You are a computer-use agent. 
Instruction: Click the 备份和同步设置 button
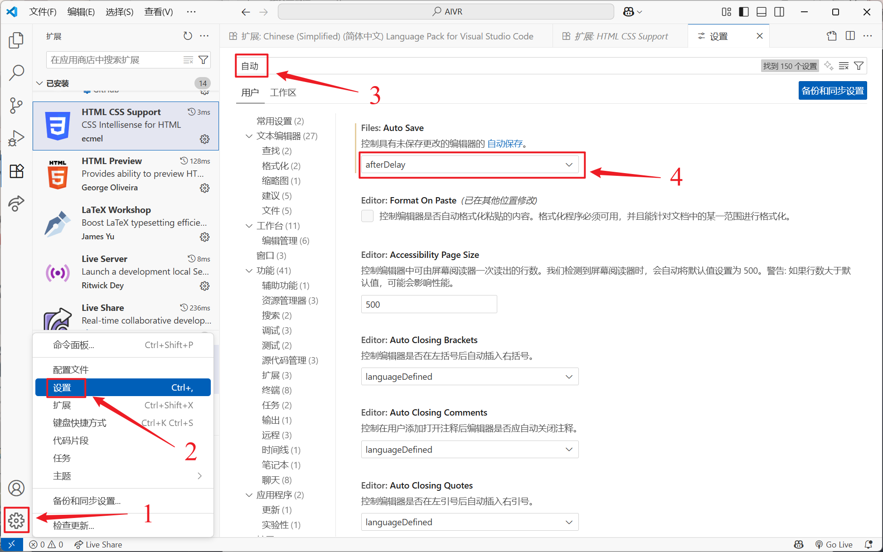click(x=833, y=91)
